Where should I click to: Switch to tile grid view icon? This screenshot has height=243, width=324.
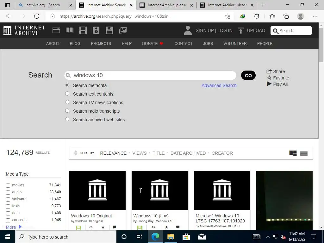[x=293, y=153]
